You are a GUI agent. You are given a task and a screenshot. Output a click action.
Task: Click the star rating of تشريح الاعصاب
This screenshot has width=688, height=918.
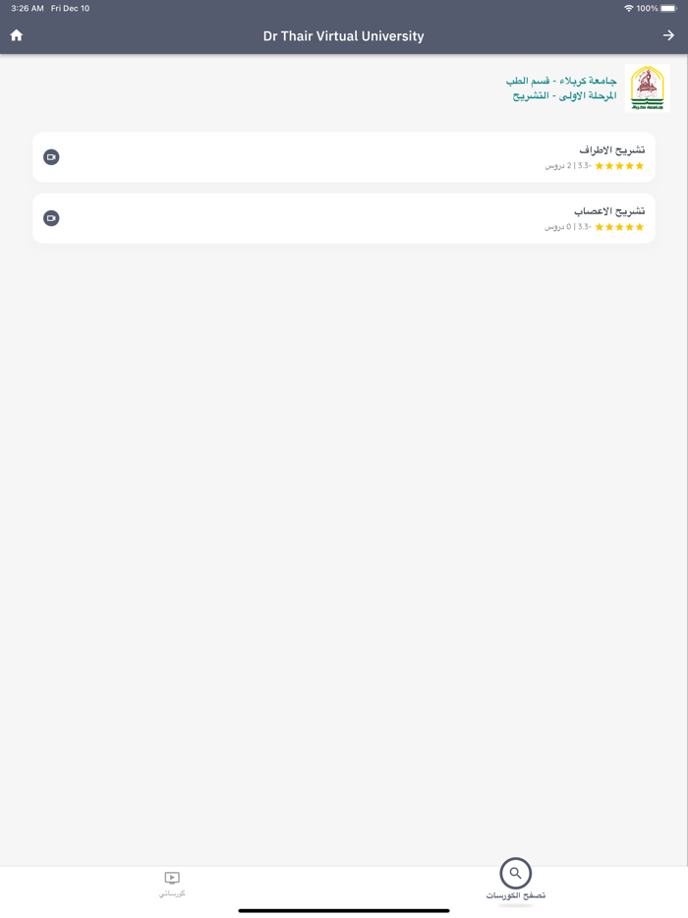(x=619, y=227)
